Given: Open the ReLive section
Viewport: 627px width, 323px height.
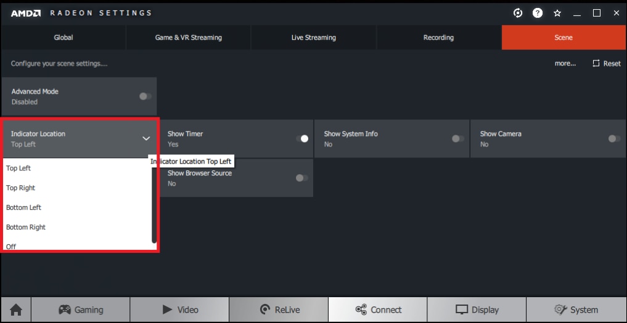Looking at the screenshot, I should point(279,309).
